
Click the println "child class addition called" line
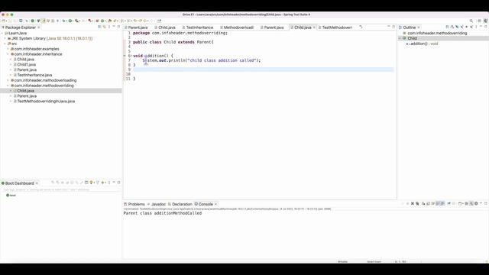(x=202, y=60)
